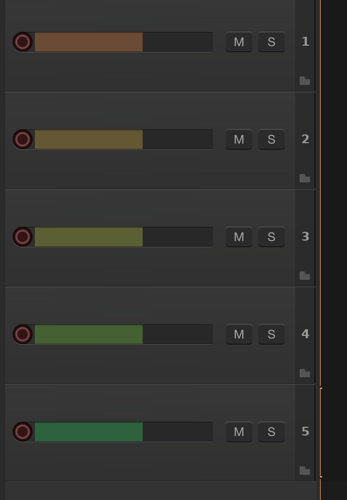Click the folder icon on track 4
The image size is (347, 500).
(305, 373)
